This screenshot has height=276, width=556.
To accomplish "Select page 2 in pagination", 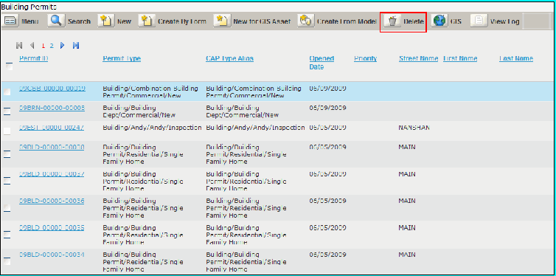I will [x=52, y=46].
